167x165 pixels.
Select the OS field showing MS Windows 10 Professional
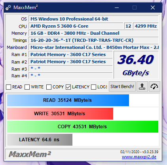[x=93, y=19]
